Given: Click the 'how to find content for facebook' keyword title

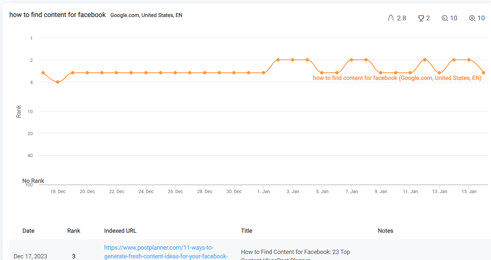Looking at the screenshot, I should pos(58,15).
